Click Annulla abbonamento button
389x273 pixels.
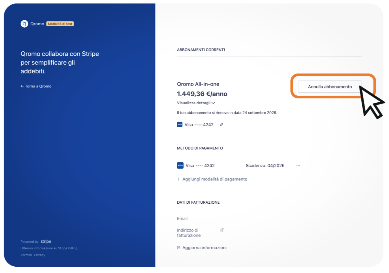330,86
